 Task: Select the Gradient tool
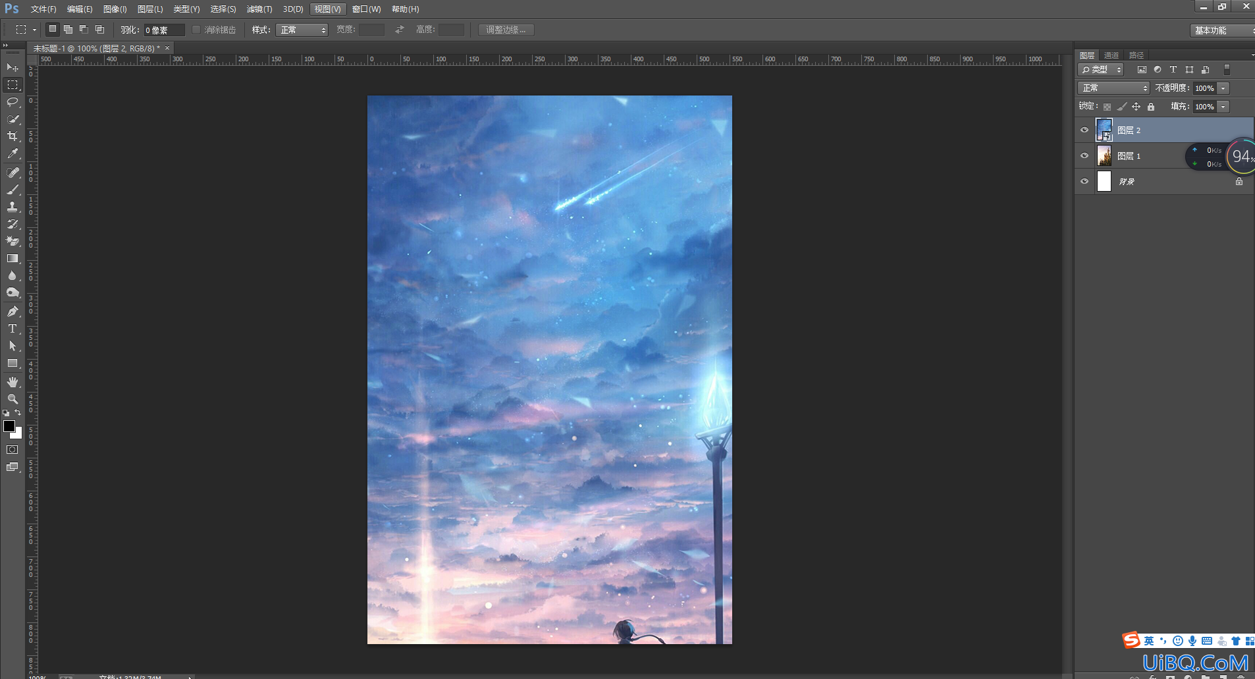pyautogui.click(x=13, y=258)
